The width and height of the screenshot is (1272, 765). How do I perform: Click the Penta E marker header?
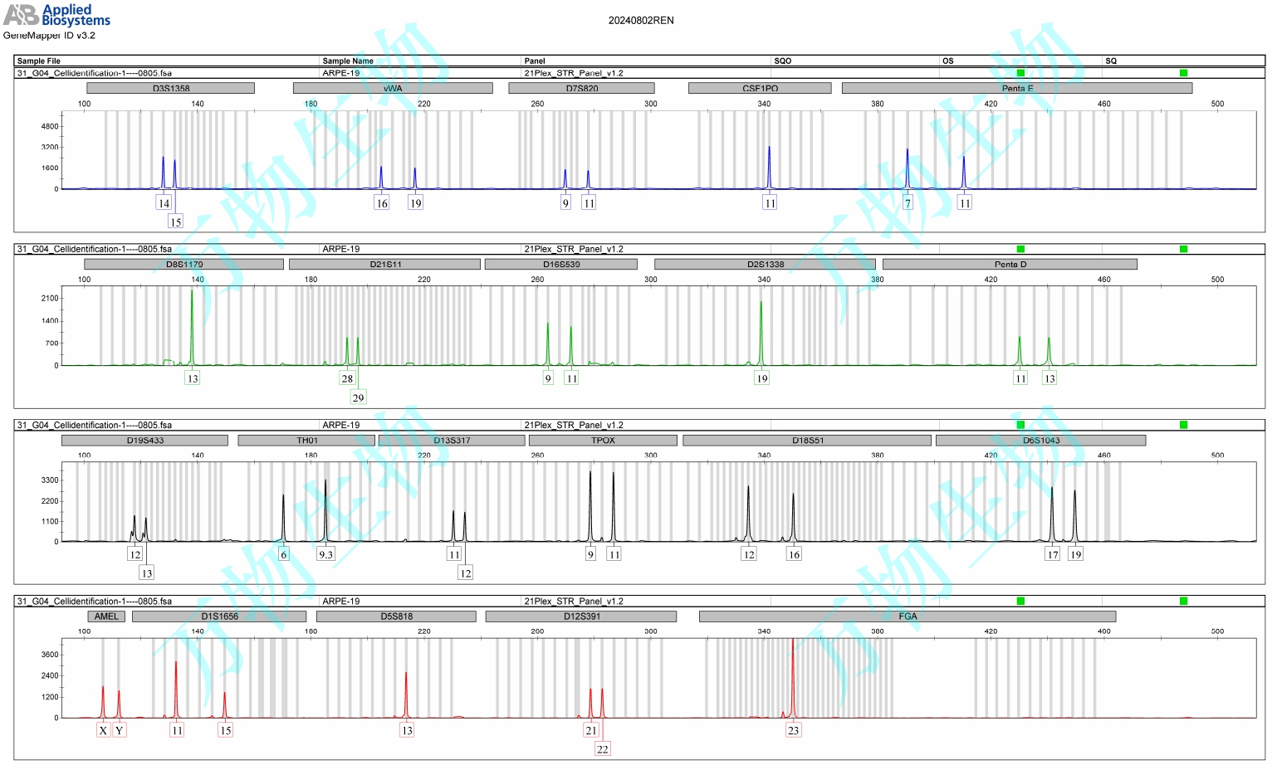point(1016,88)
